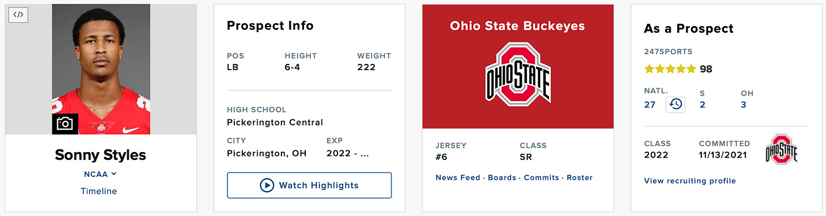Click the Ohio state ranking 3
Screen dimensions: 826x216
click(x=744, y=105)
